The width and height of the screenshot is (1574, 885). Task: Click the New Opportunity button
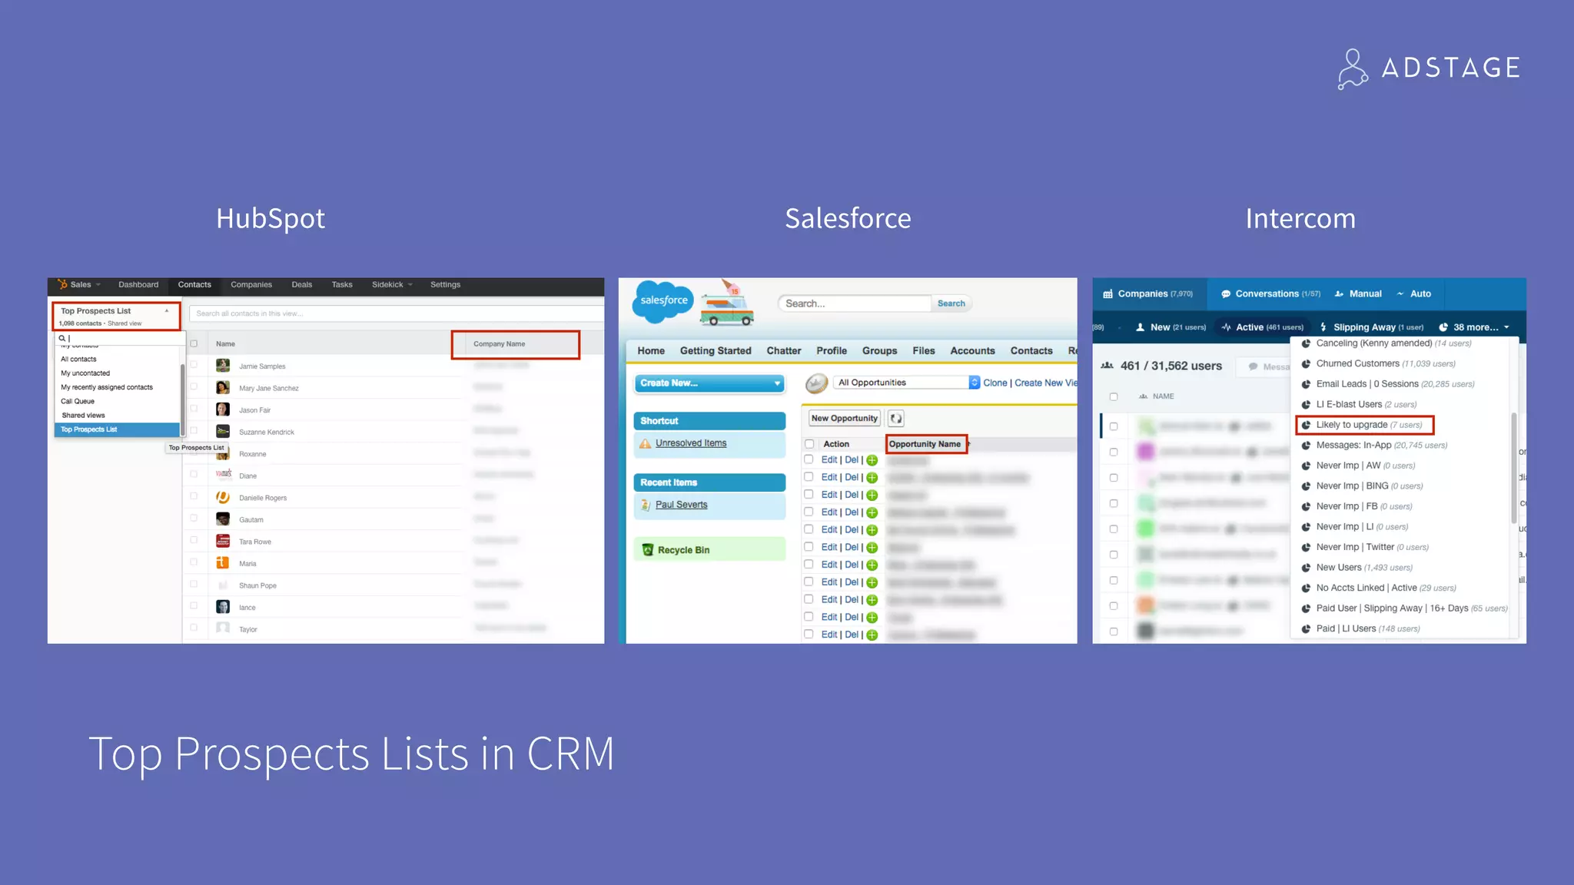click(844, 418)
